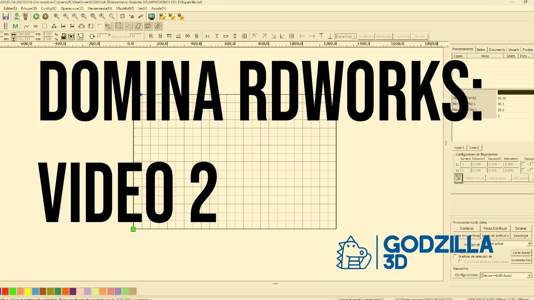Toggle the Posicion de graficos seleccionado checkbox

click(460, 262)
